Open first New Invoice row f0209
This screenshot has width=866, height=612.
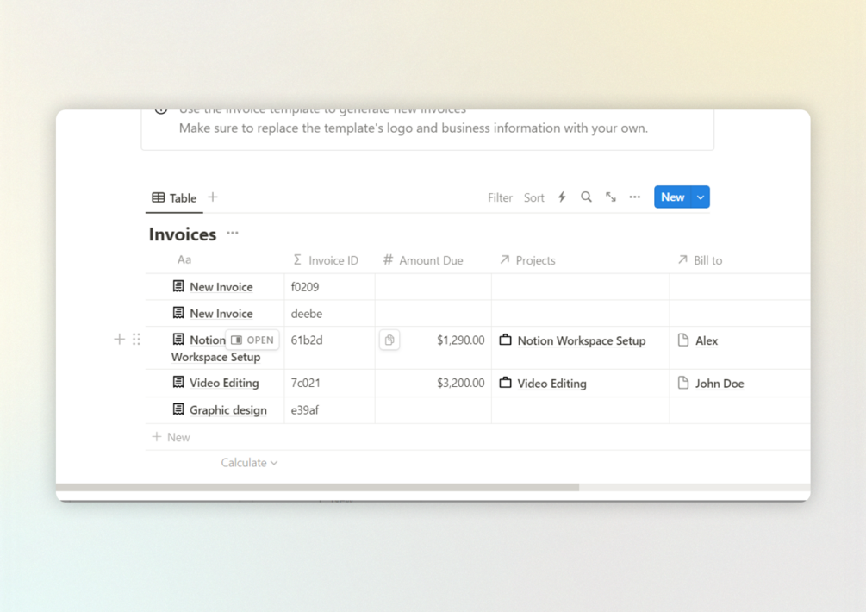pyautogui.click(x=221, y=287)
